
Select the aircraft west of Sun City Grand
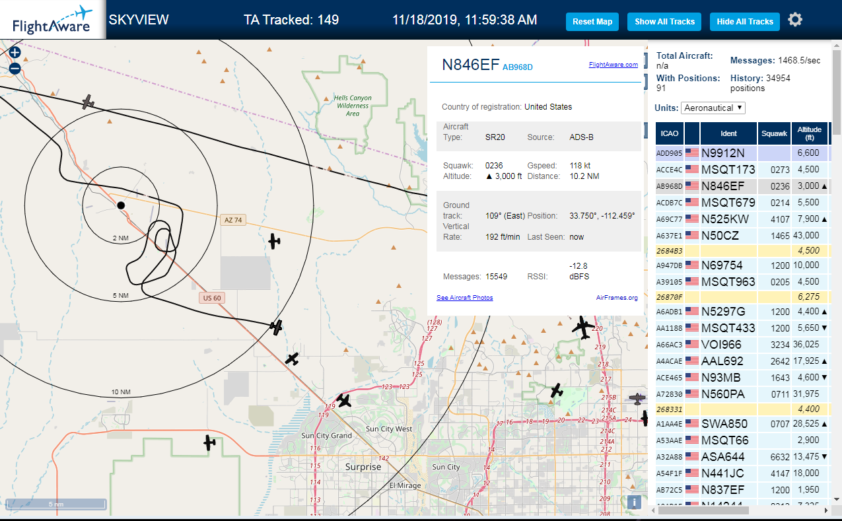pyautogui.click(x=210, y=442)
